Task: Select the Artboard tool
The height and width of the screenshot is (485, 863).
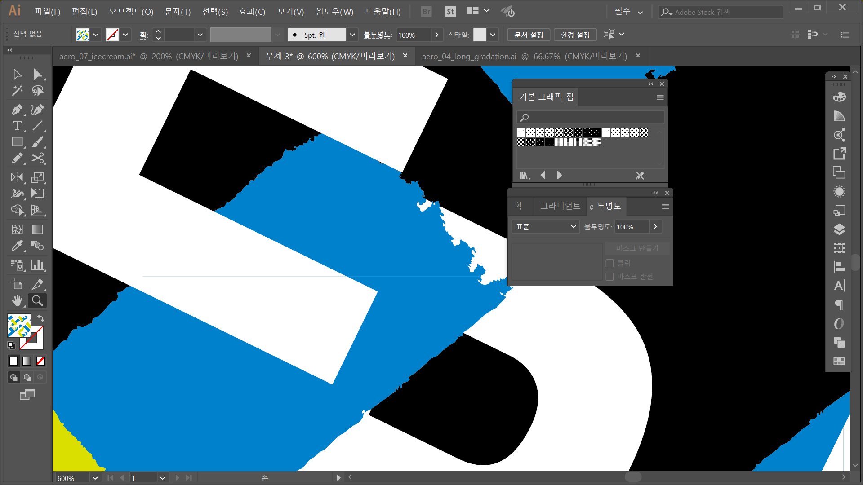Action: pos(17,284)
